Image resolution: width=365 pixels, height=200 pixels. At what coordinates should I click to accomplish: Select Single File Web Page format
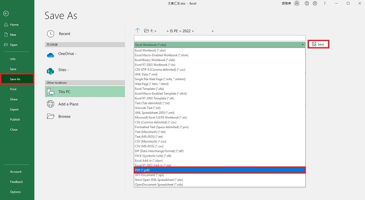pos(219,79)
